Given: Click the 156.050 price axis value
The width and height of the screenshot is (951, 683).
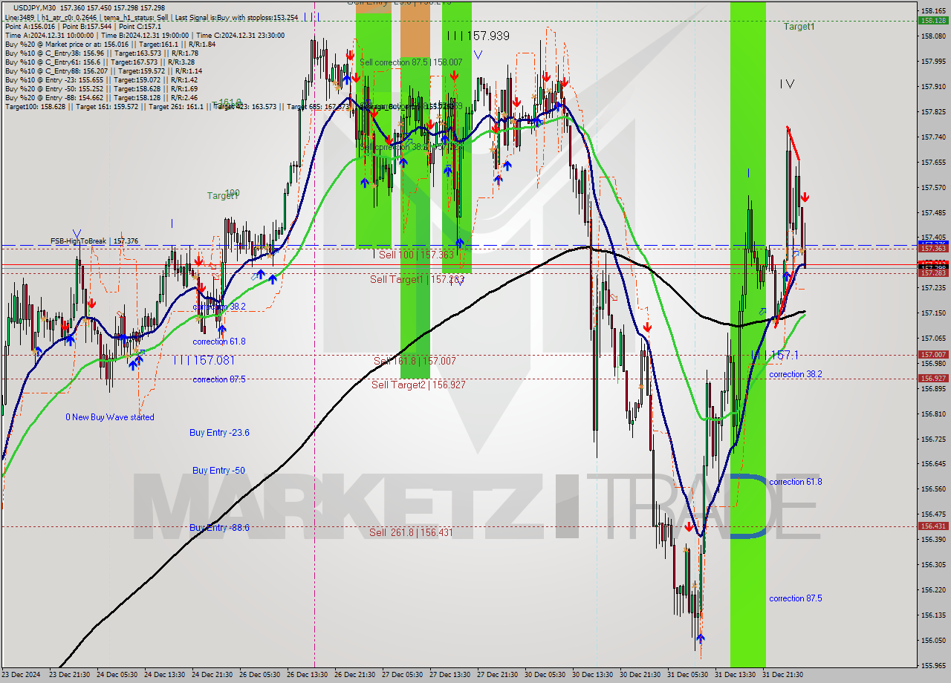Looking at the screenshot, I should (933, 640).
